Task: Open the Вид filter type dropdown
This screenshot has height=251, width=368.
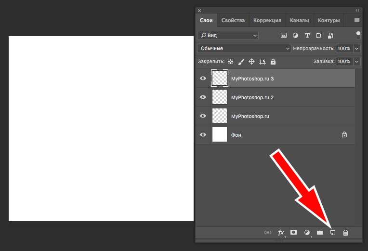Action: 228,35
